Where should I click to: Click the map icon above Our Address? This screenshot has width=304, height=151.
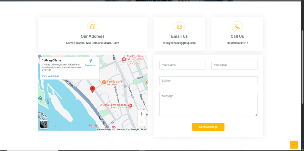(93, 27)
